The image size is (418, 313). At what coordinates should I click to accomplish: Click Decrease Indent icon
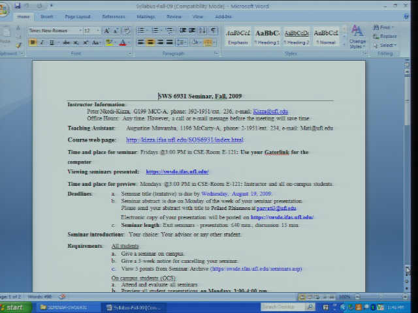[x=183, y=30]
